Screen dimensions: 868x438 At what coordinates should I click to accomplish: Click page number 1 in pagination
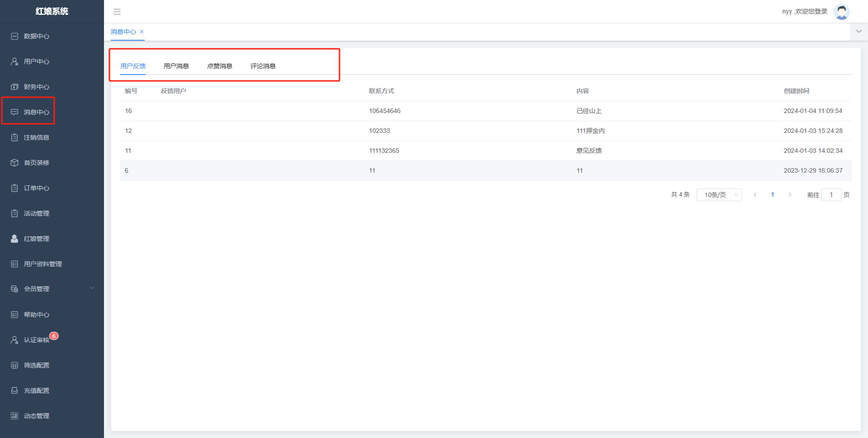tap(772, 195)
